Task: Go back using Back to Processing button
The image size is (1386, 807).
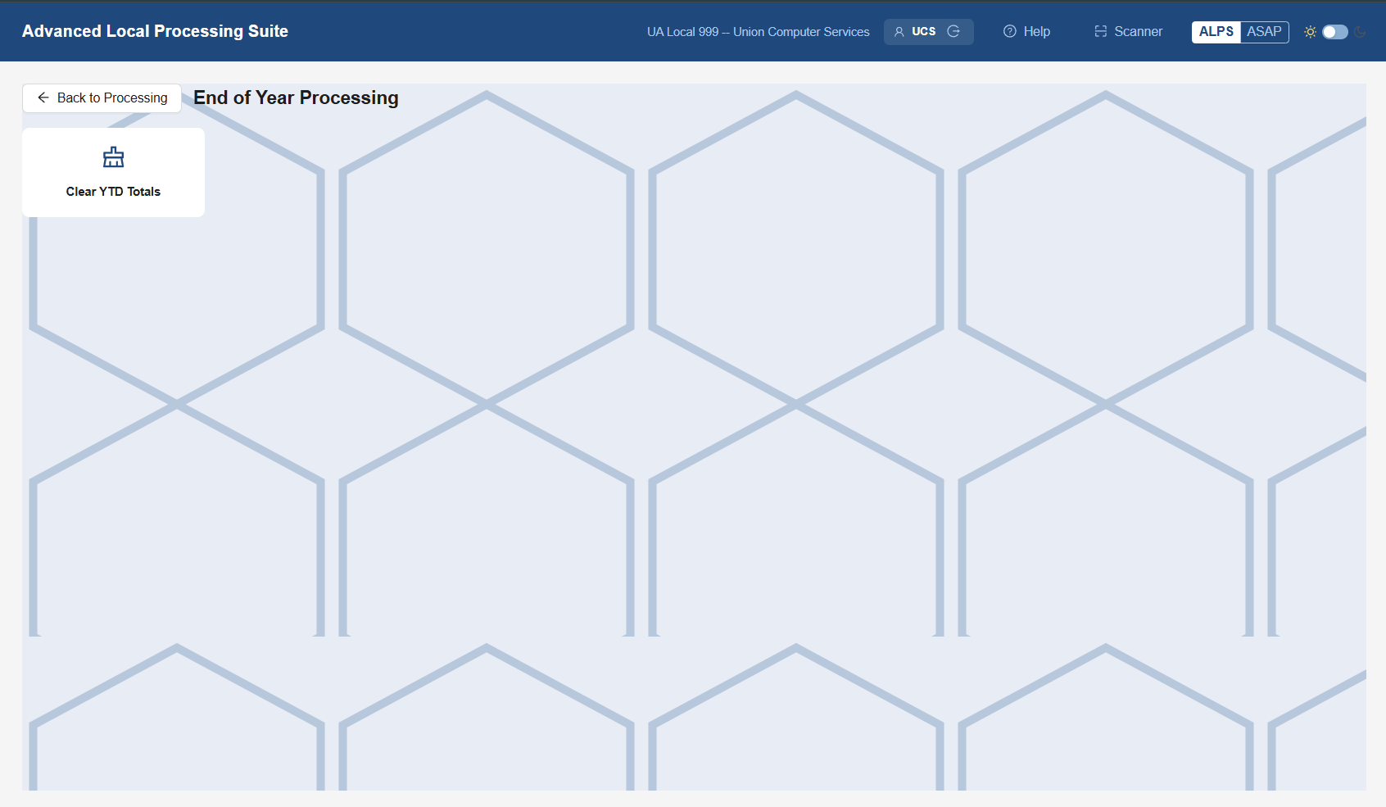Action: click(x=102, y=98)
